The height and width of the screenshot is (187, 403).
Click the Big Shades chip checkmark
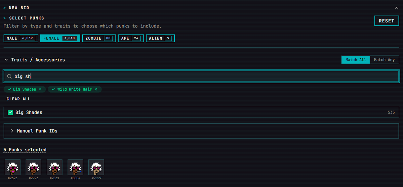[9, 89]
